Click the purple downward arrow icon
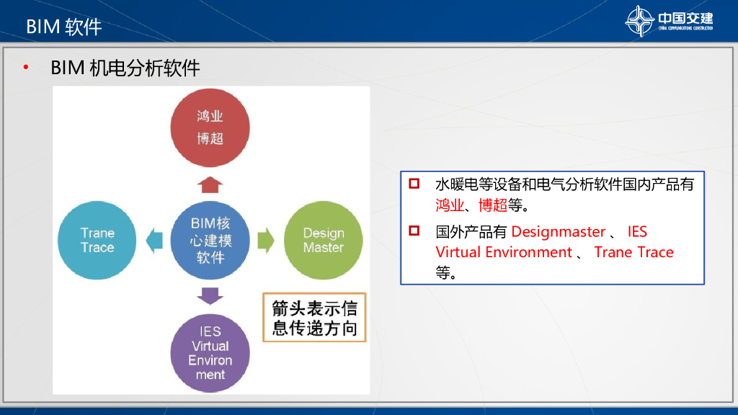The height and width of the screenshot is (415, 738). tap(210, 296)
